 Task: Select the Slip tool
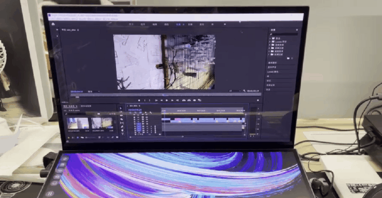122,123
